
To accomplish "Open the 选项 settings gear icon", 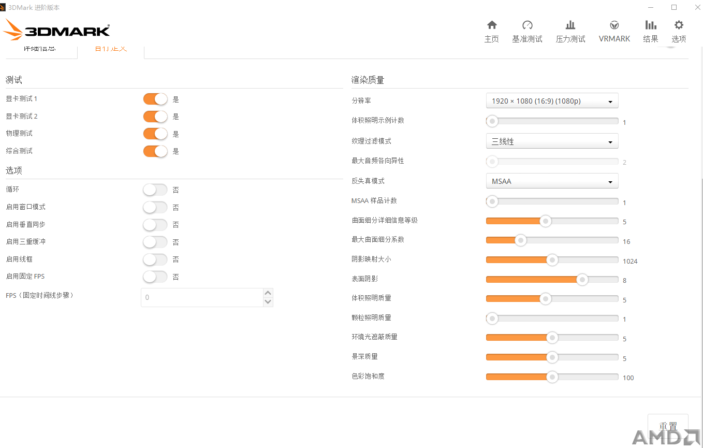I will [679, 25].
